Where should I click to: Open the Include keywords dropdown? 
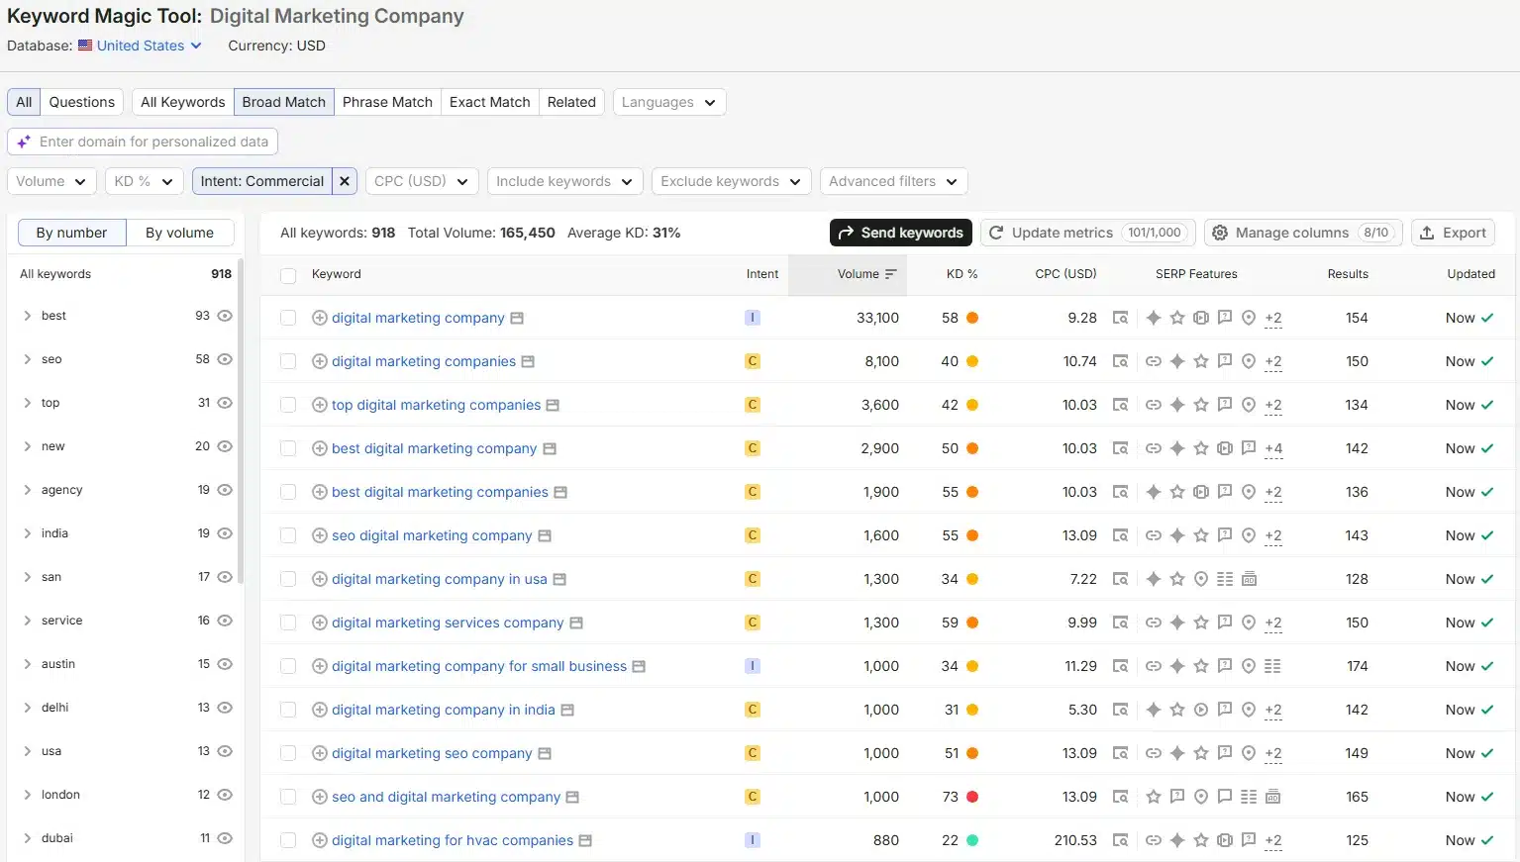564,181
